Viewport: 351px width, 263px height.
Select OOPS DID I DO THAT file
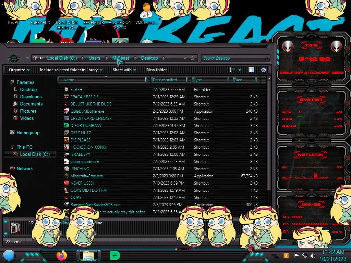tap(89, 190)
